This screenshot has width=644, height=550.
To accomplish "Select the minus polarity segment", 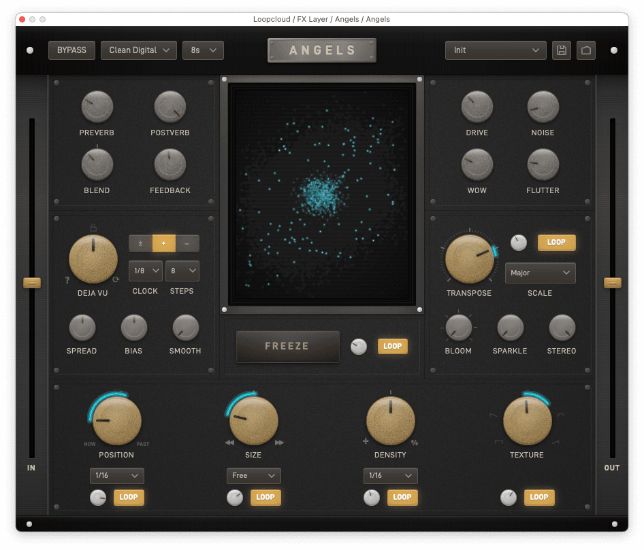I will [x=187, y=243].
